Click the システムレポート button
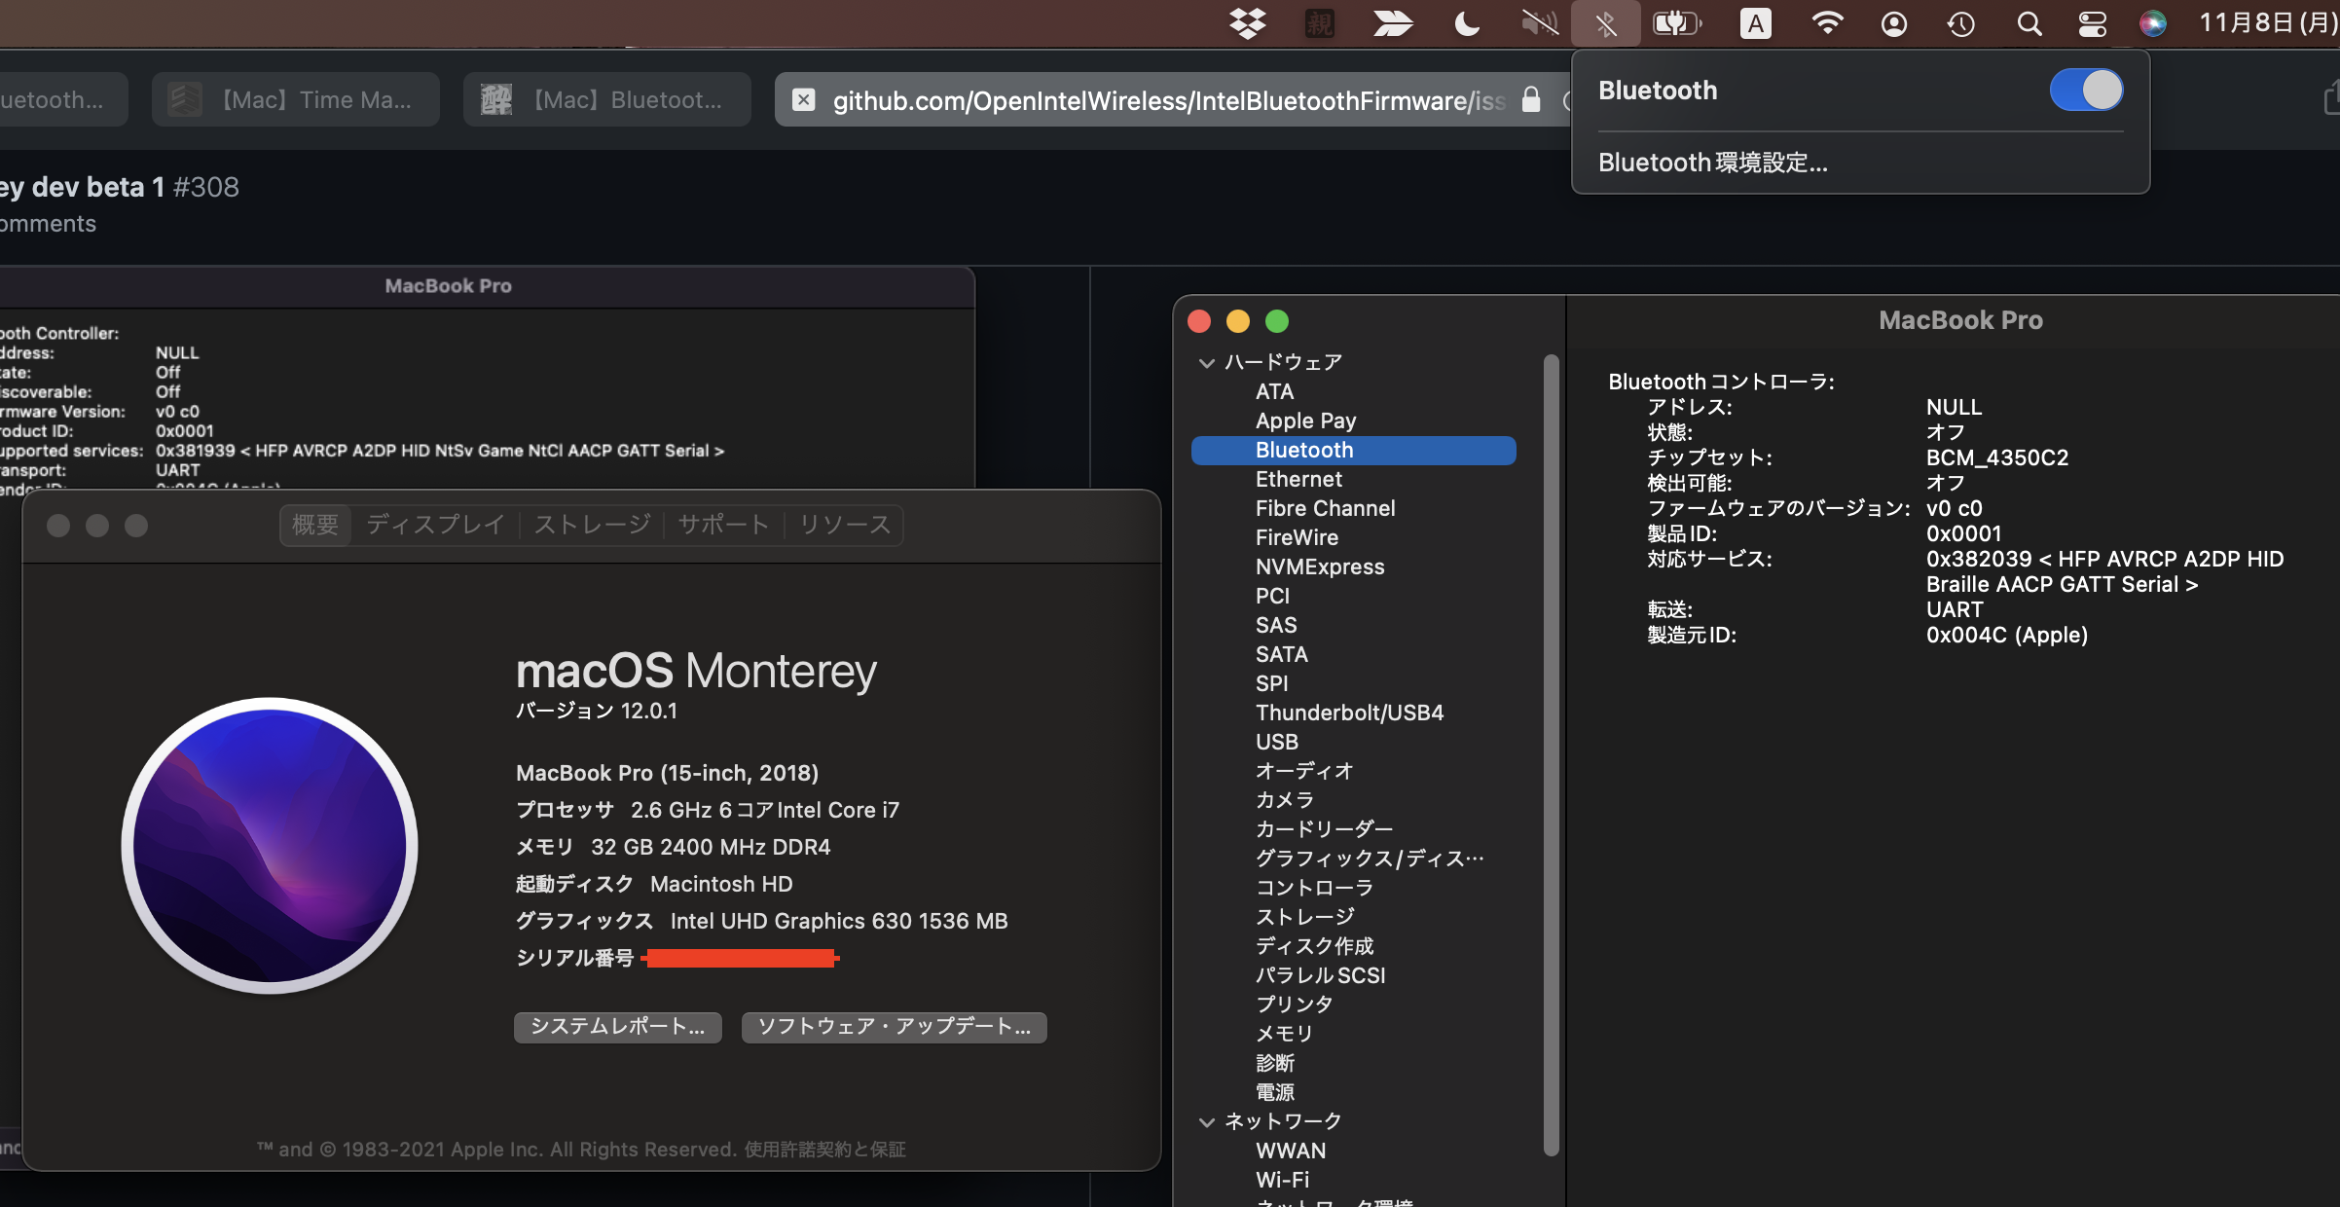This screenshot has width=2340, height=1207. click(x=617, y=1027)
